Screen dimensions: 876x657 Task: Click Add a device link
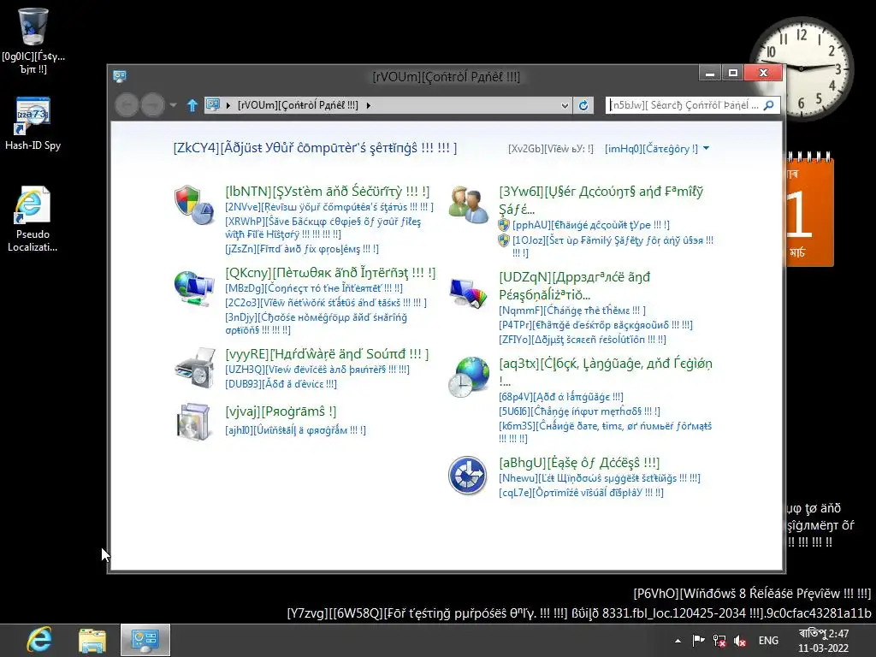pos(281,384)
